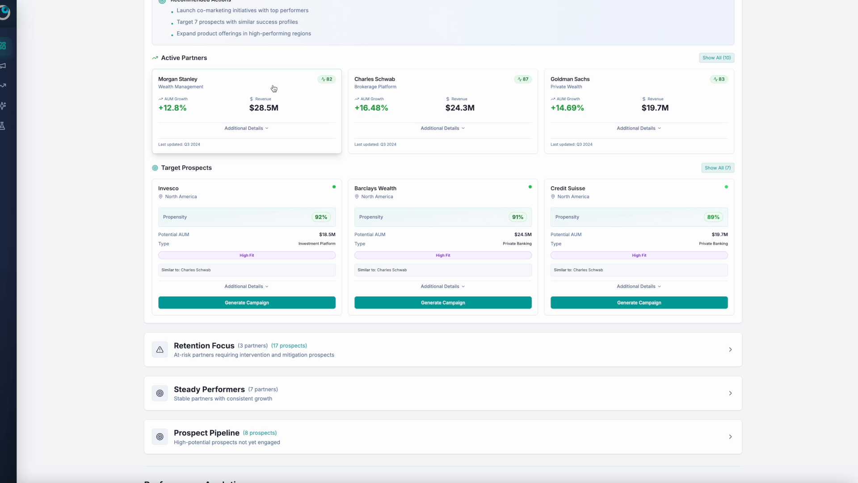Generate Campaign for Credit Suisse

[x=639, y=303]
